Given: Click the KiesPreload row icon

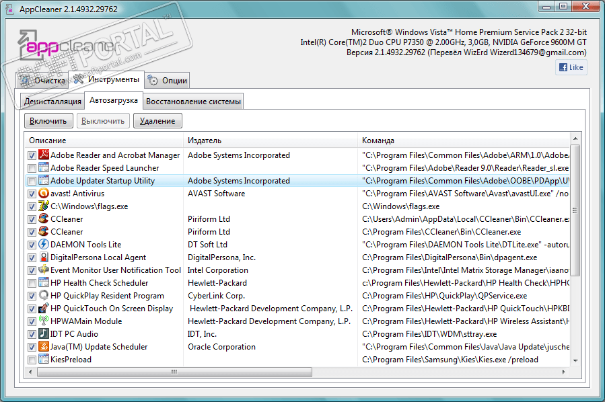Looking at the screenshot, I should 44,359.
